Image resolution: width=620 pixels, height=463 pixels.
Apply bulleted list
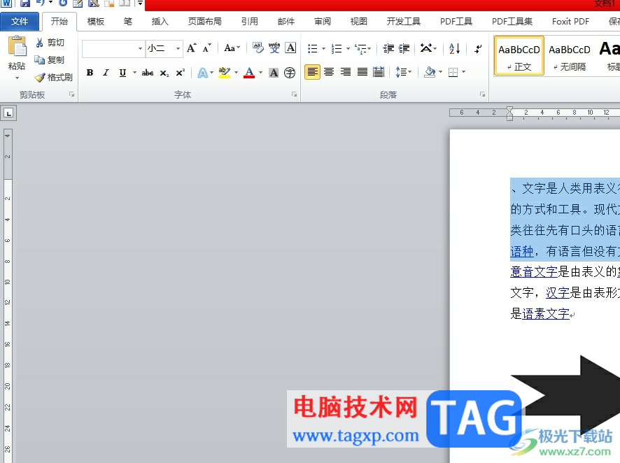[312, 48]
